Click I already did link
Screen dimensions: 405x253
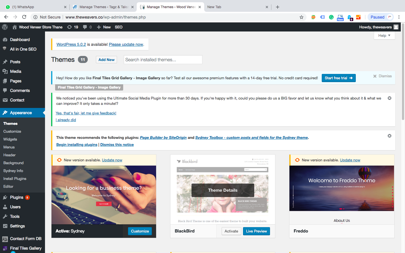tap(66, 120)
